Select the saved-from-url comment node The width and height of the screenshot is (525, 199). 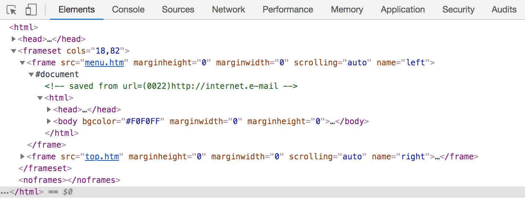(x=171, y=86)
